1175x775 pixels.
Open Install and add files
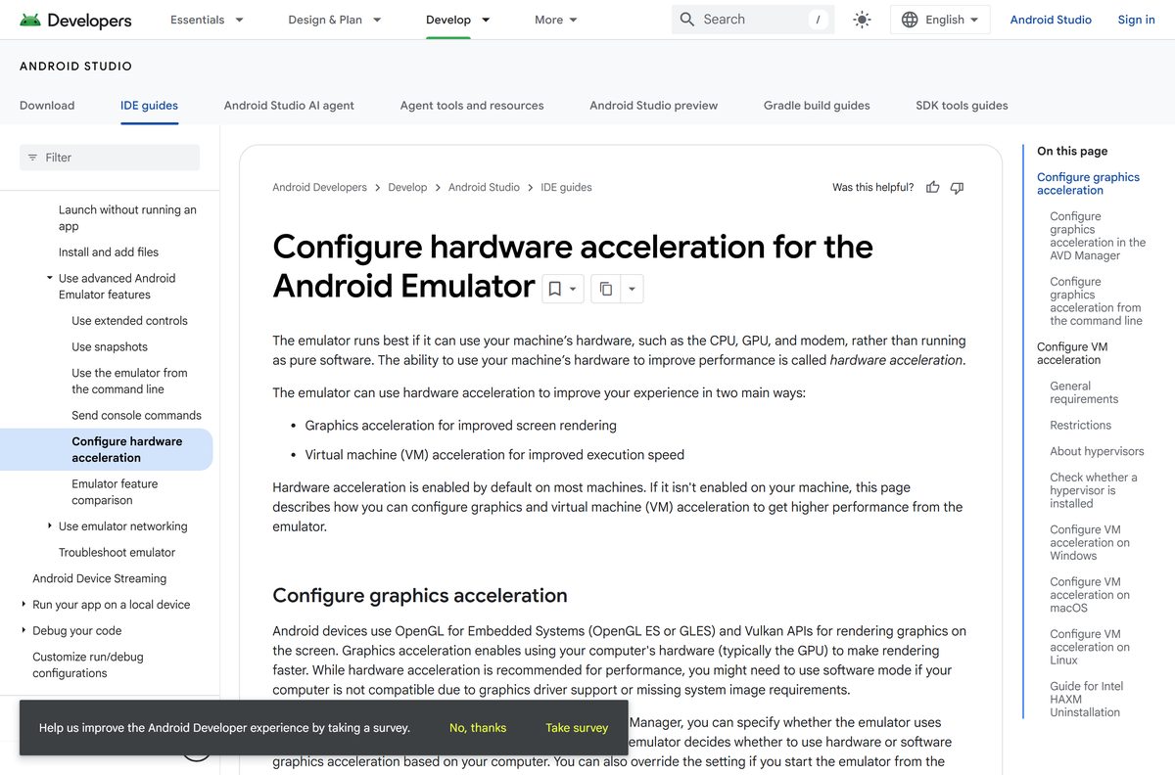(109, 252)
